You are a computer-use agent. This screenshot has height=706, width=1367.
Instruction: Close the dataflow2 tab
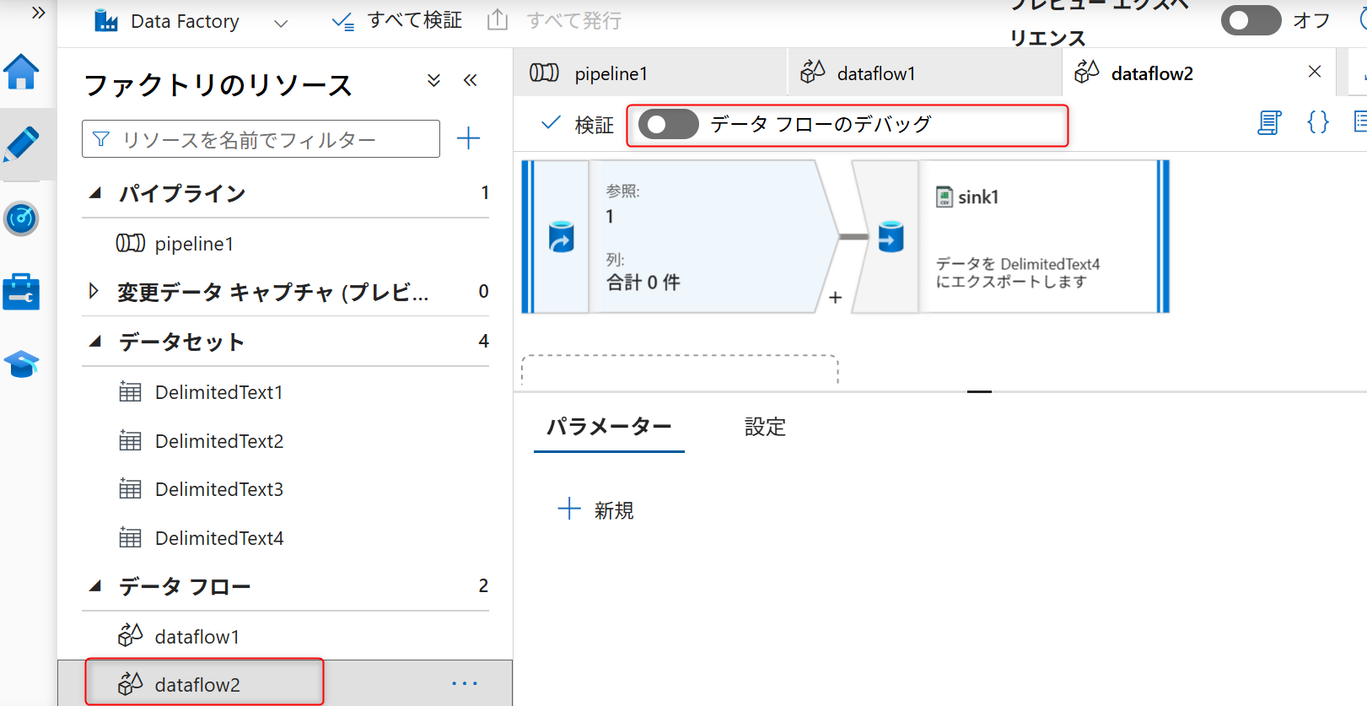pos(1315,72)
